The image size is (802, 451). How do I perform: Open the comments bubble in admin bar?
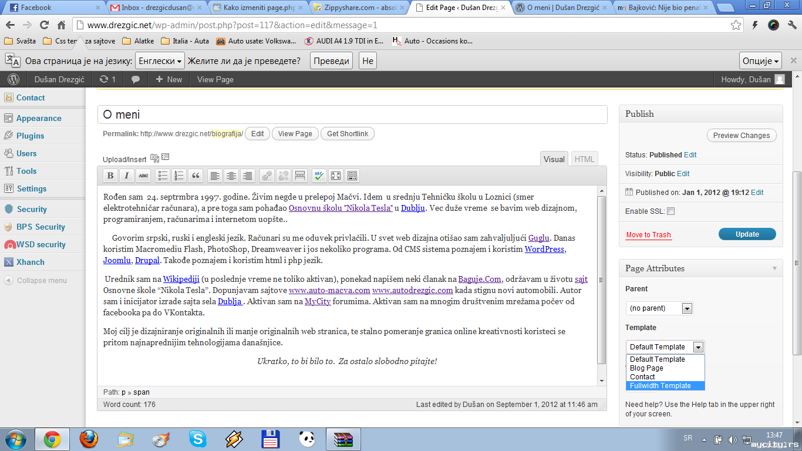click(136, 79)
